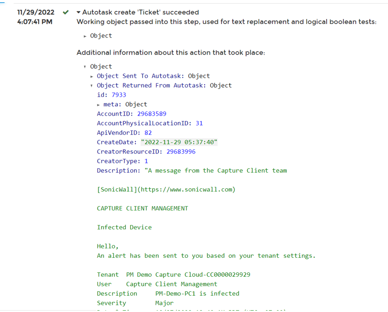The image size is (388, 312).
Task: Select the AccountID value 29683589
Action: 152,114
